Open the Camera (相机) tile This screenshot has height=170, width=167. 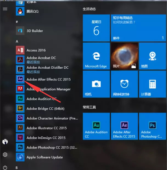point(96,84)
